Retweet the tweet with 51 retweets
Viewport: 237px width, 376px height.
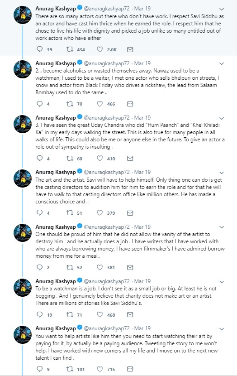pyautogui.click(x=70, y=213)
